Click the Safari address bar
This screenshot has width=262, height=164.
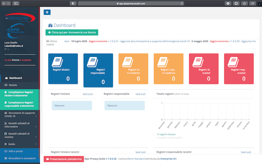131,3
